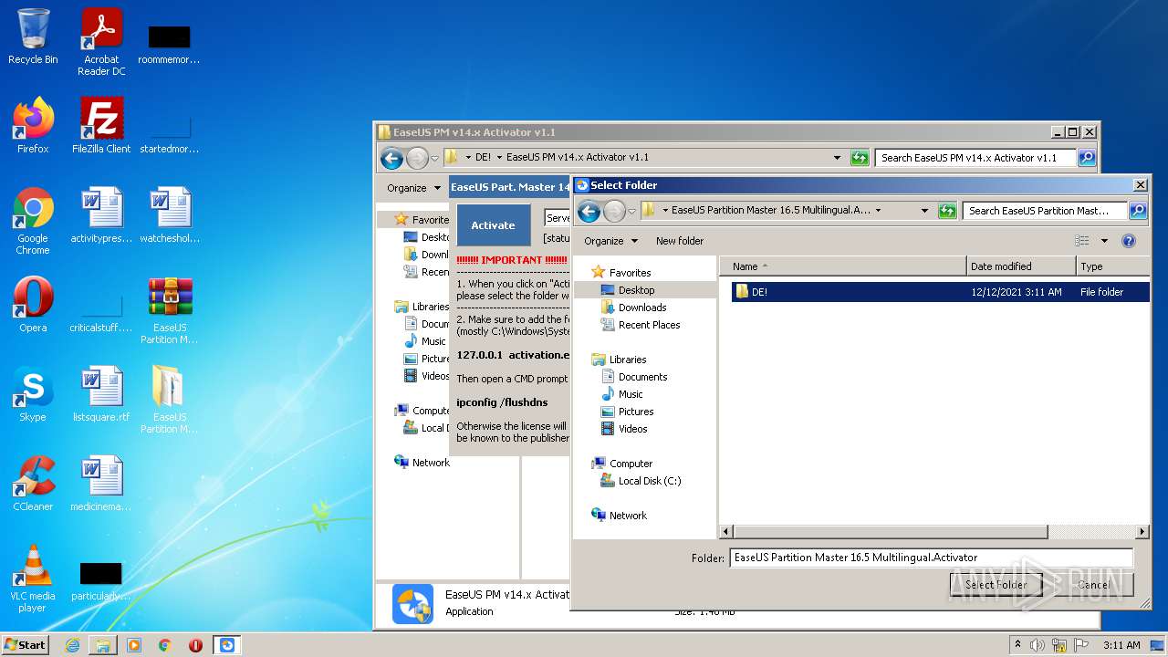
Task: Refresh the Activator Explorer window address bar
Action: (x=860, y=158)
